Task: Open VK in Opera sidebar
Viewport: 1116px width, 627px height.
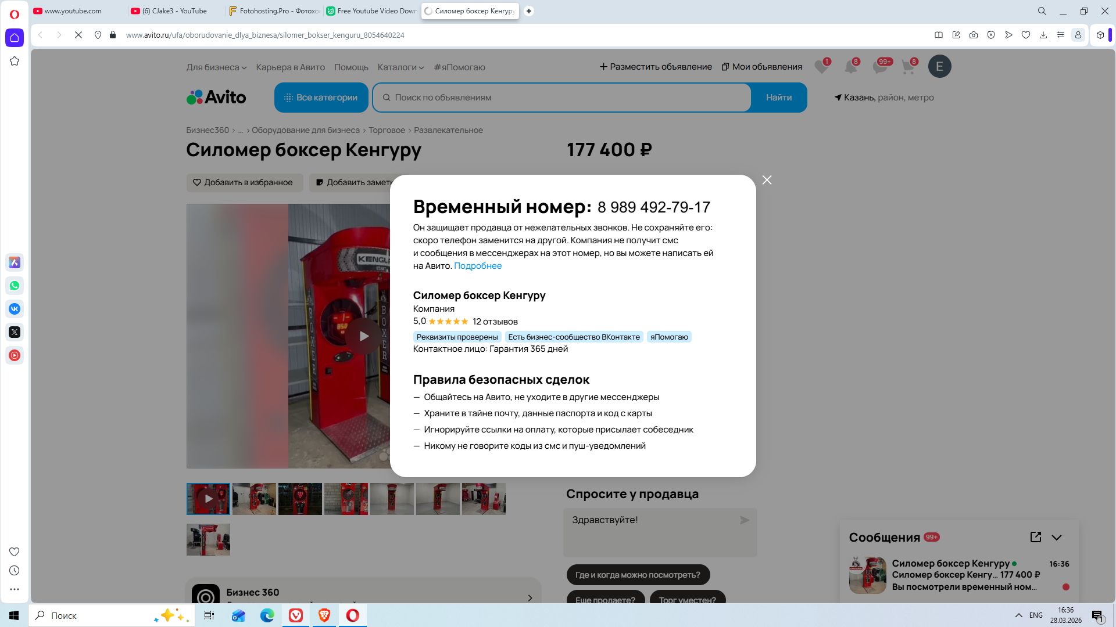Action: (x=15, y=309)
